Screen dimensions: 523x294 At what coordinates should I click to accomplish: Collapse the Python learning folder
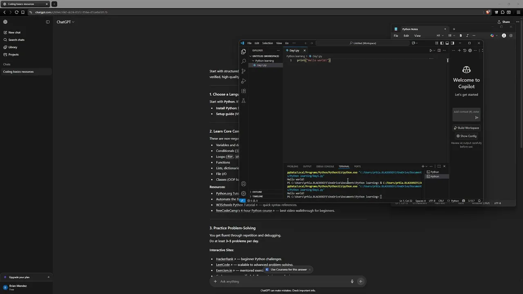click(264, 61)
